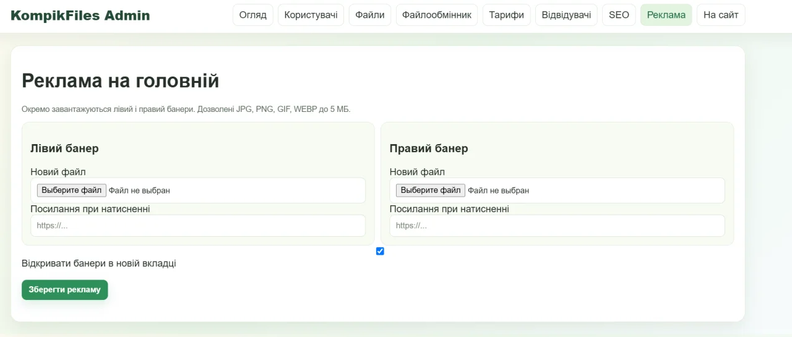Click the left Файл не выбран text
This screenshot has height=337, width=792.
point(139,190)
